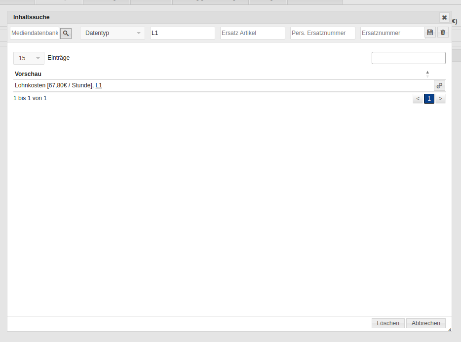Click Abbrechen to cancel the dialog

pyautogui.click(x=425, y=323)
